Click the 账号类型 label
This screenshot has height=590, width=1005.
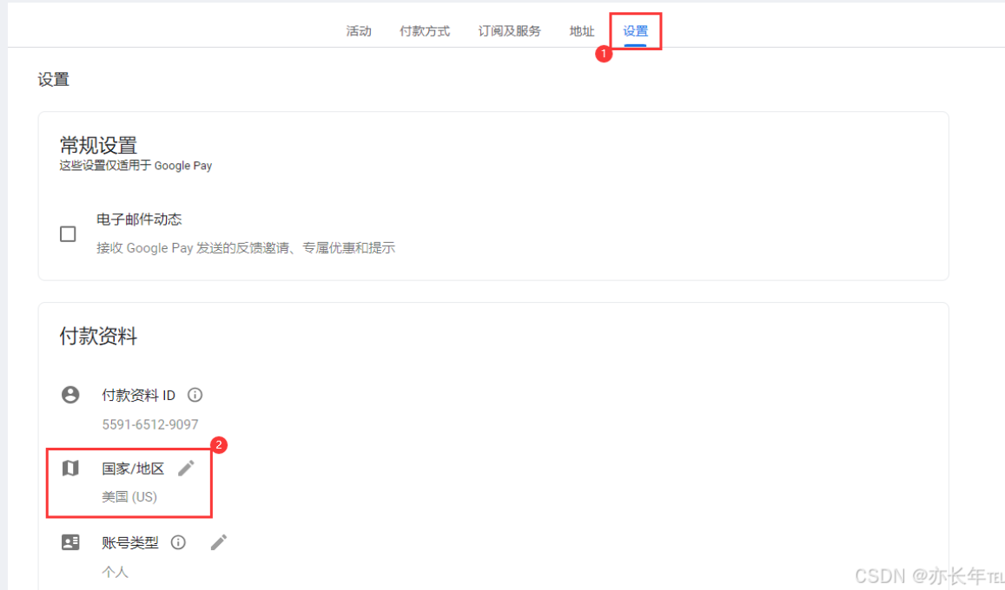click(x=130, y=542)
